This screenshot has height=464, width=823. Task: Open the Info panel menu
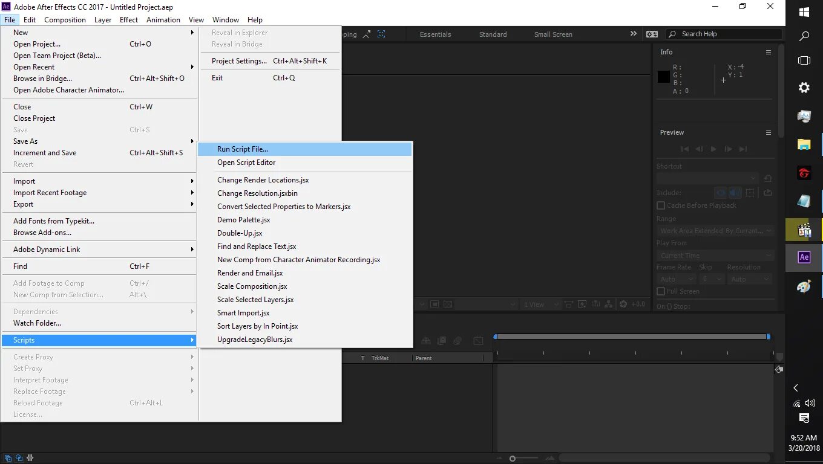pyautogui.click(x=769, y=52)
